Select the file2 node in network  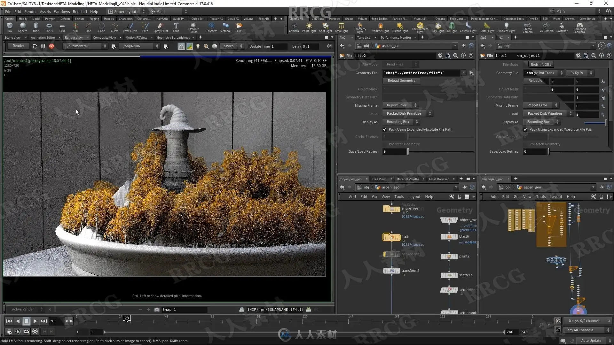[391, 237]
